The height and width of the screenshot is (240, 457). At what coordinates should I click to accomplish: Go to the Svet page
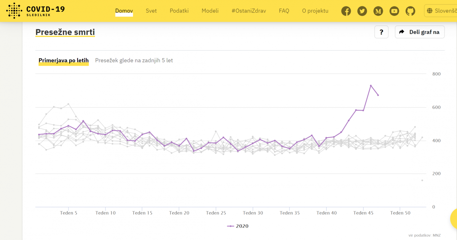(x=151, y=11)
